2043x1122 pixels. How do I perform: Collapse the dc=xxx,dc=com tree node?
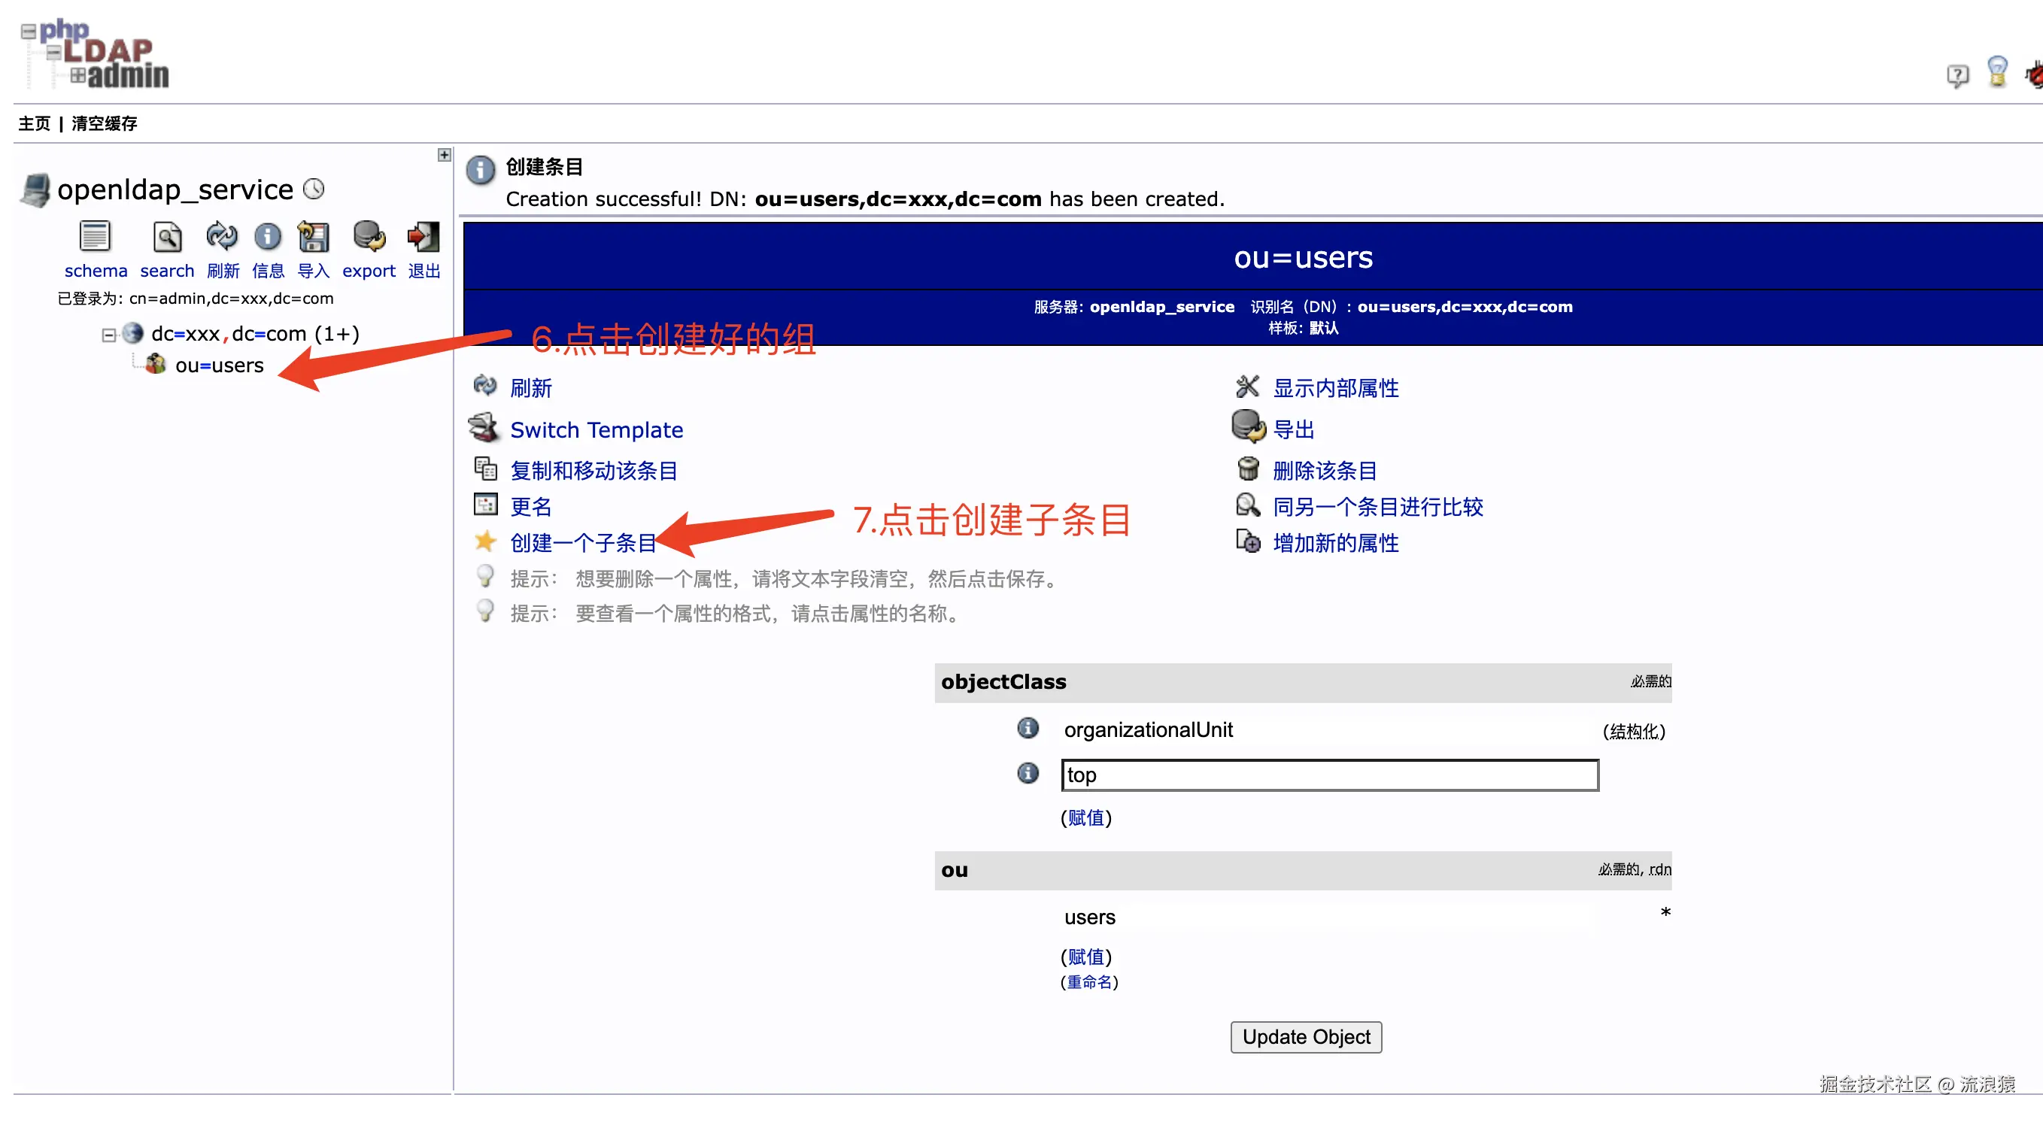tap(108, 335)
